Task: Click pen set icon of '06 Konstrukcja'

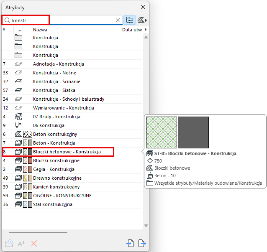Action: pos(18,125)
